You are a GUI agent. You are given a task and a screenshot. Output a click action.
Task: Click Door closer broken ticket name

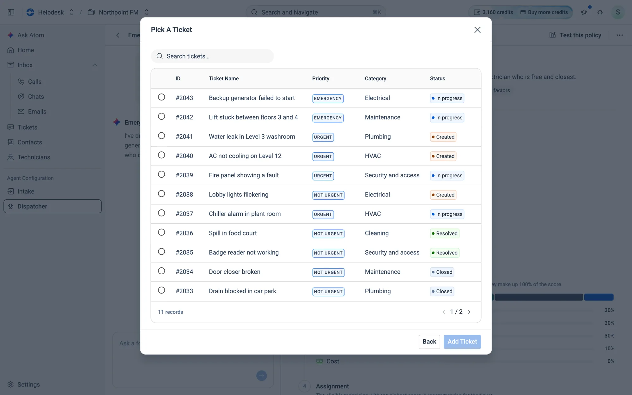point(234,272)
